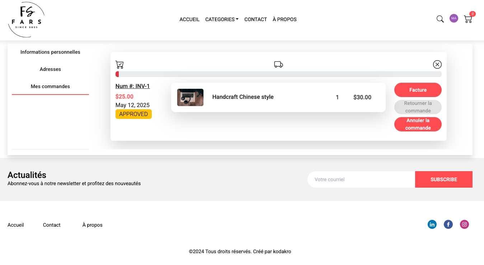Open the Num #: INV-1 order link
The width and height of the screenshot is (484, 265).
pos(132,86)
